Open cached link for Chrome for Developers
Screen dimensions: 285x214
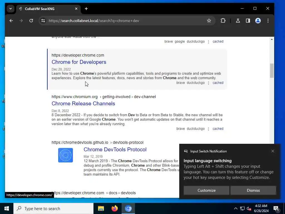tap(218, 82)
